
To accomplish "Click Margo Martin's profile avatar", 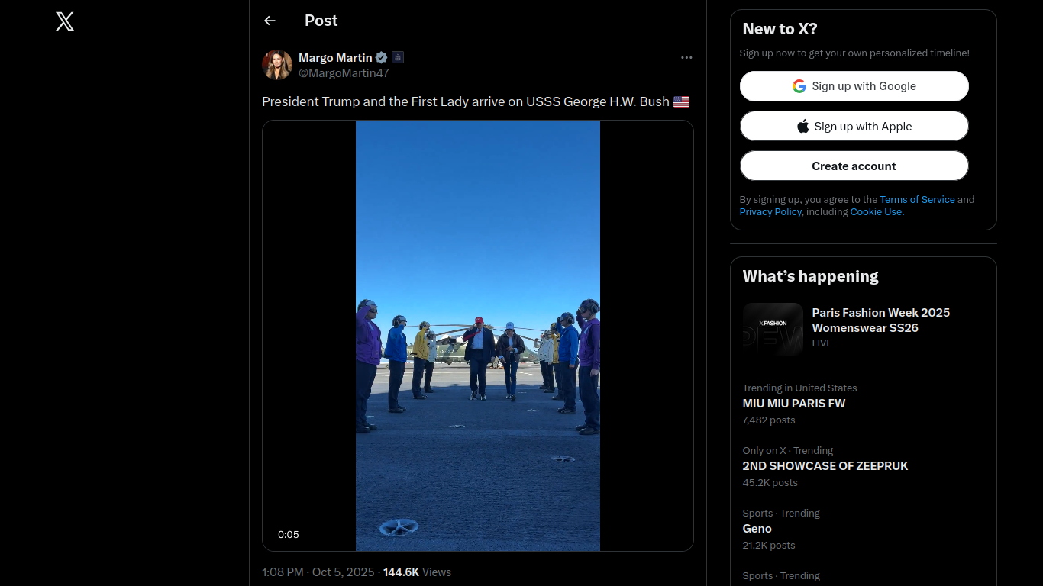I will (277, 65).
